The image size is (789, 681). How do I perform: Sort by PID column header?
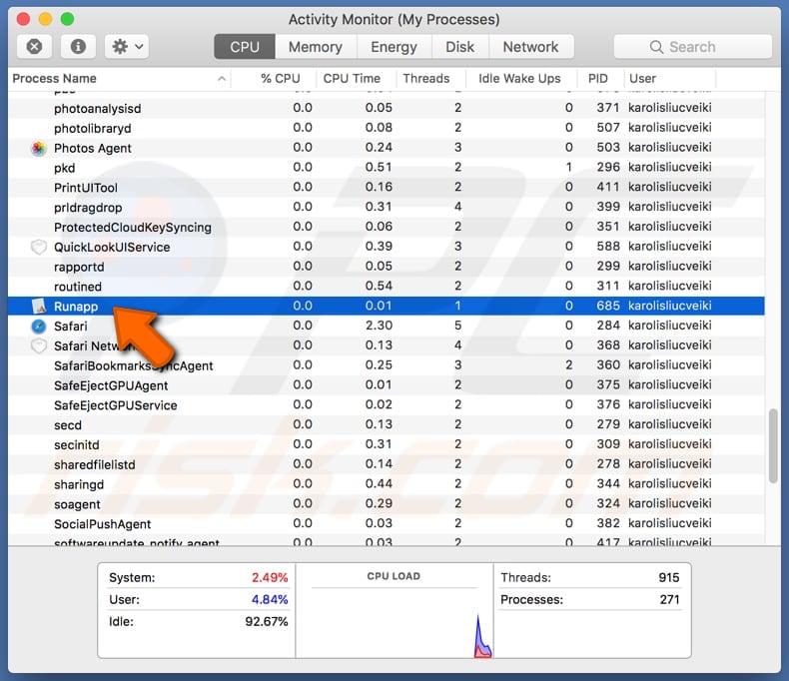click(600, 79)
